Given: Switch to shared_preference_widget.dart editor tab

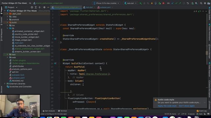Looking at the screenshot, I should pyautogui.click(x=66, y=7).
